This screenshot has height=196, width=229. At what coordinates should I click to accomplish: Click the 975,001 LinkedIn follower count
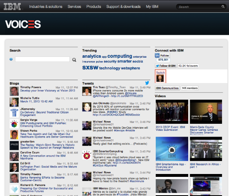[163, 60]
